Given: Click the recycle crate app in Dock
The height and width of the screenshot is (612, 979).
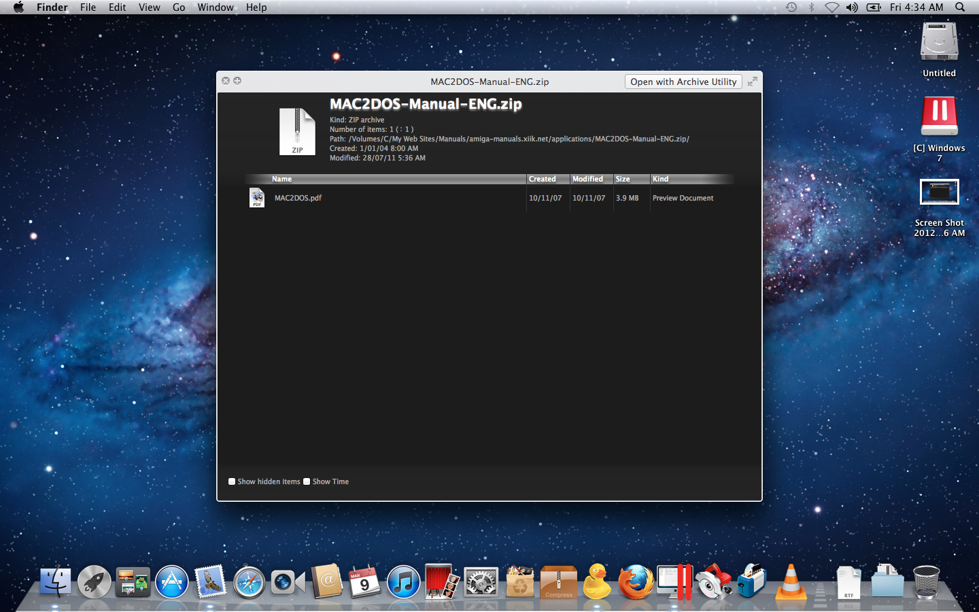Looking at the screenshot, I should [x=519, y=581].
